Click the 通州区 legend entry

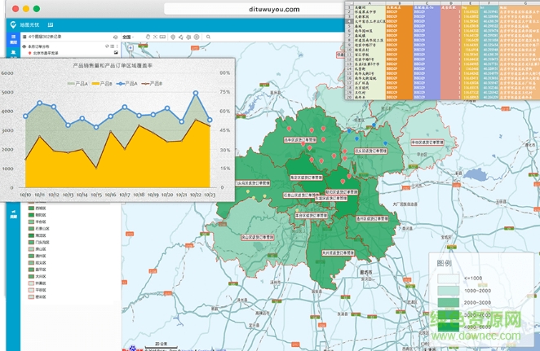click(x=41, y=255)
